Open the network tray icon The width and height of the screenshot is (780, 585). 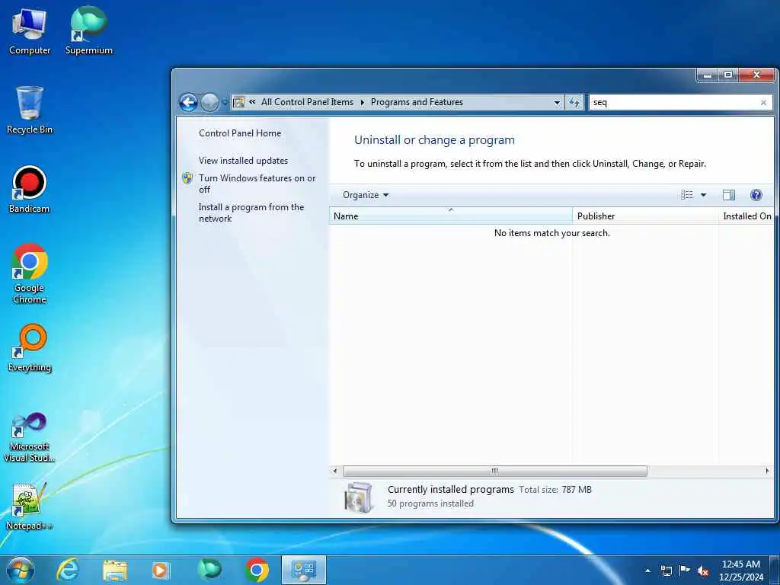pos(666,571)
